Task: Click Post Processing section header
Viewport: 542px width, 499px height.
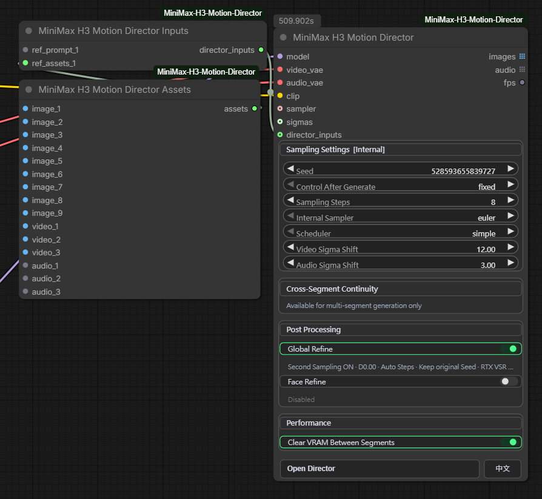Action: click(401, 330)
